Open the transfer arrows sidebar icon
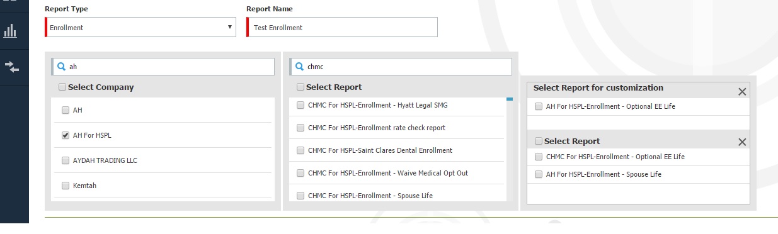 click(11, 67)
